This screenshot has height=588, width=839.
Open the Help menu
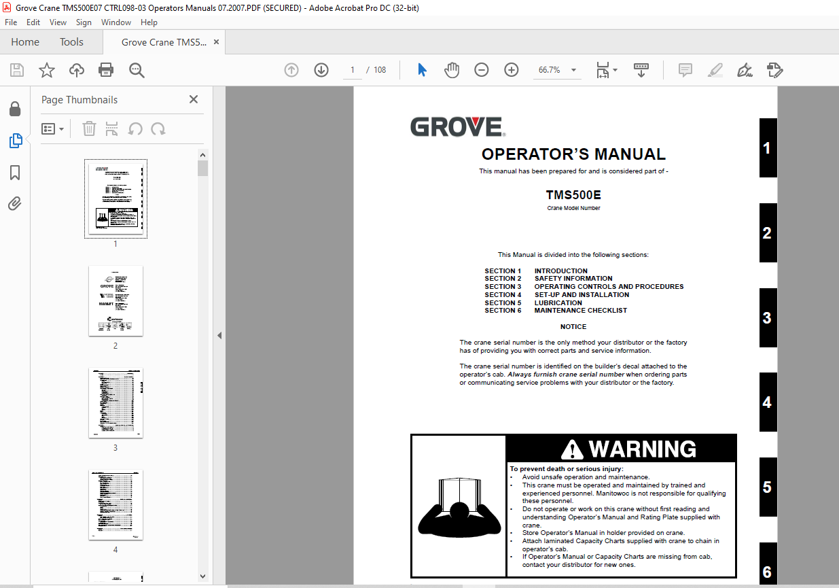click(x=149, y=22)
